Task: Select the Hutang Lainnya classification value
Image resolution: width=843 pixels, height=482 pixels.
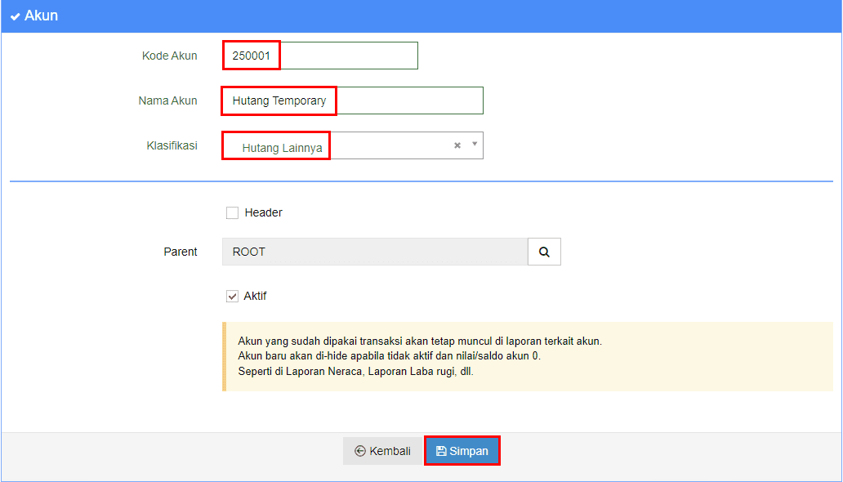Action: click(283, 149)
